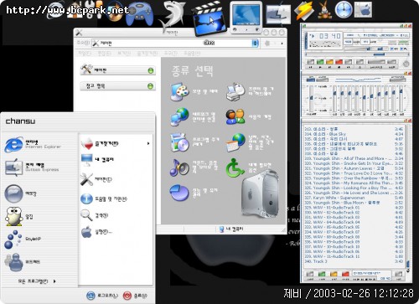419x304 pixels.
Task: Open the Printers and Other Hardware category
Action: [x=235, y=92]
